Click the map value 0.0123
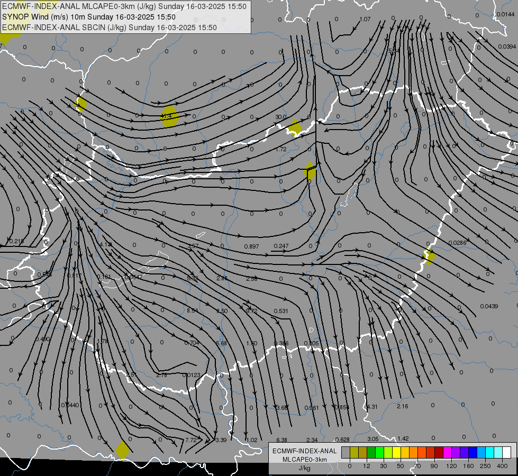The image size is (518, 476). point(192,375)
